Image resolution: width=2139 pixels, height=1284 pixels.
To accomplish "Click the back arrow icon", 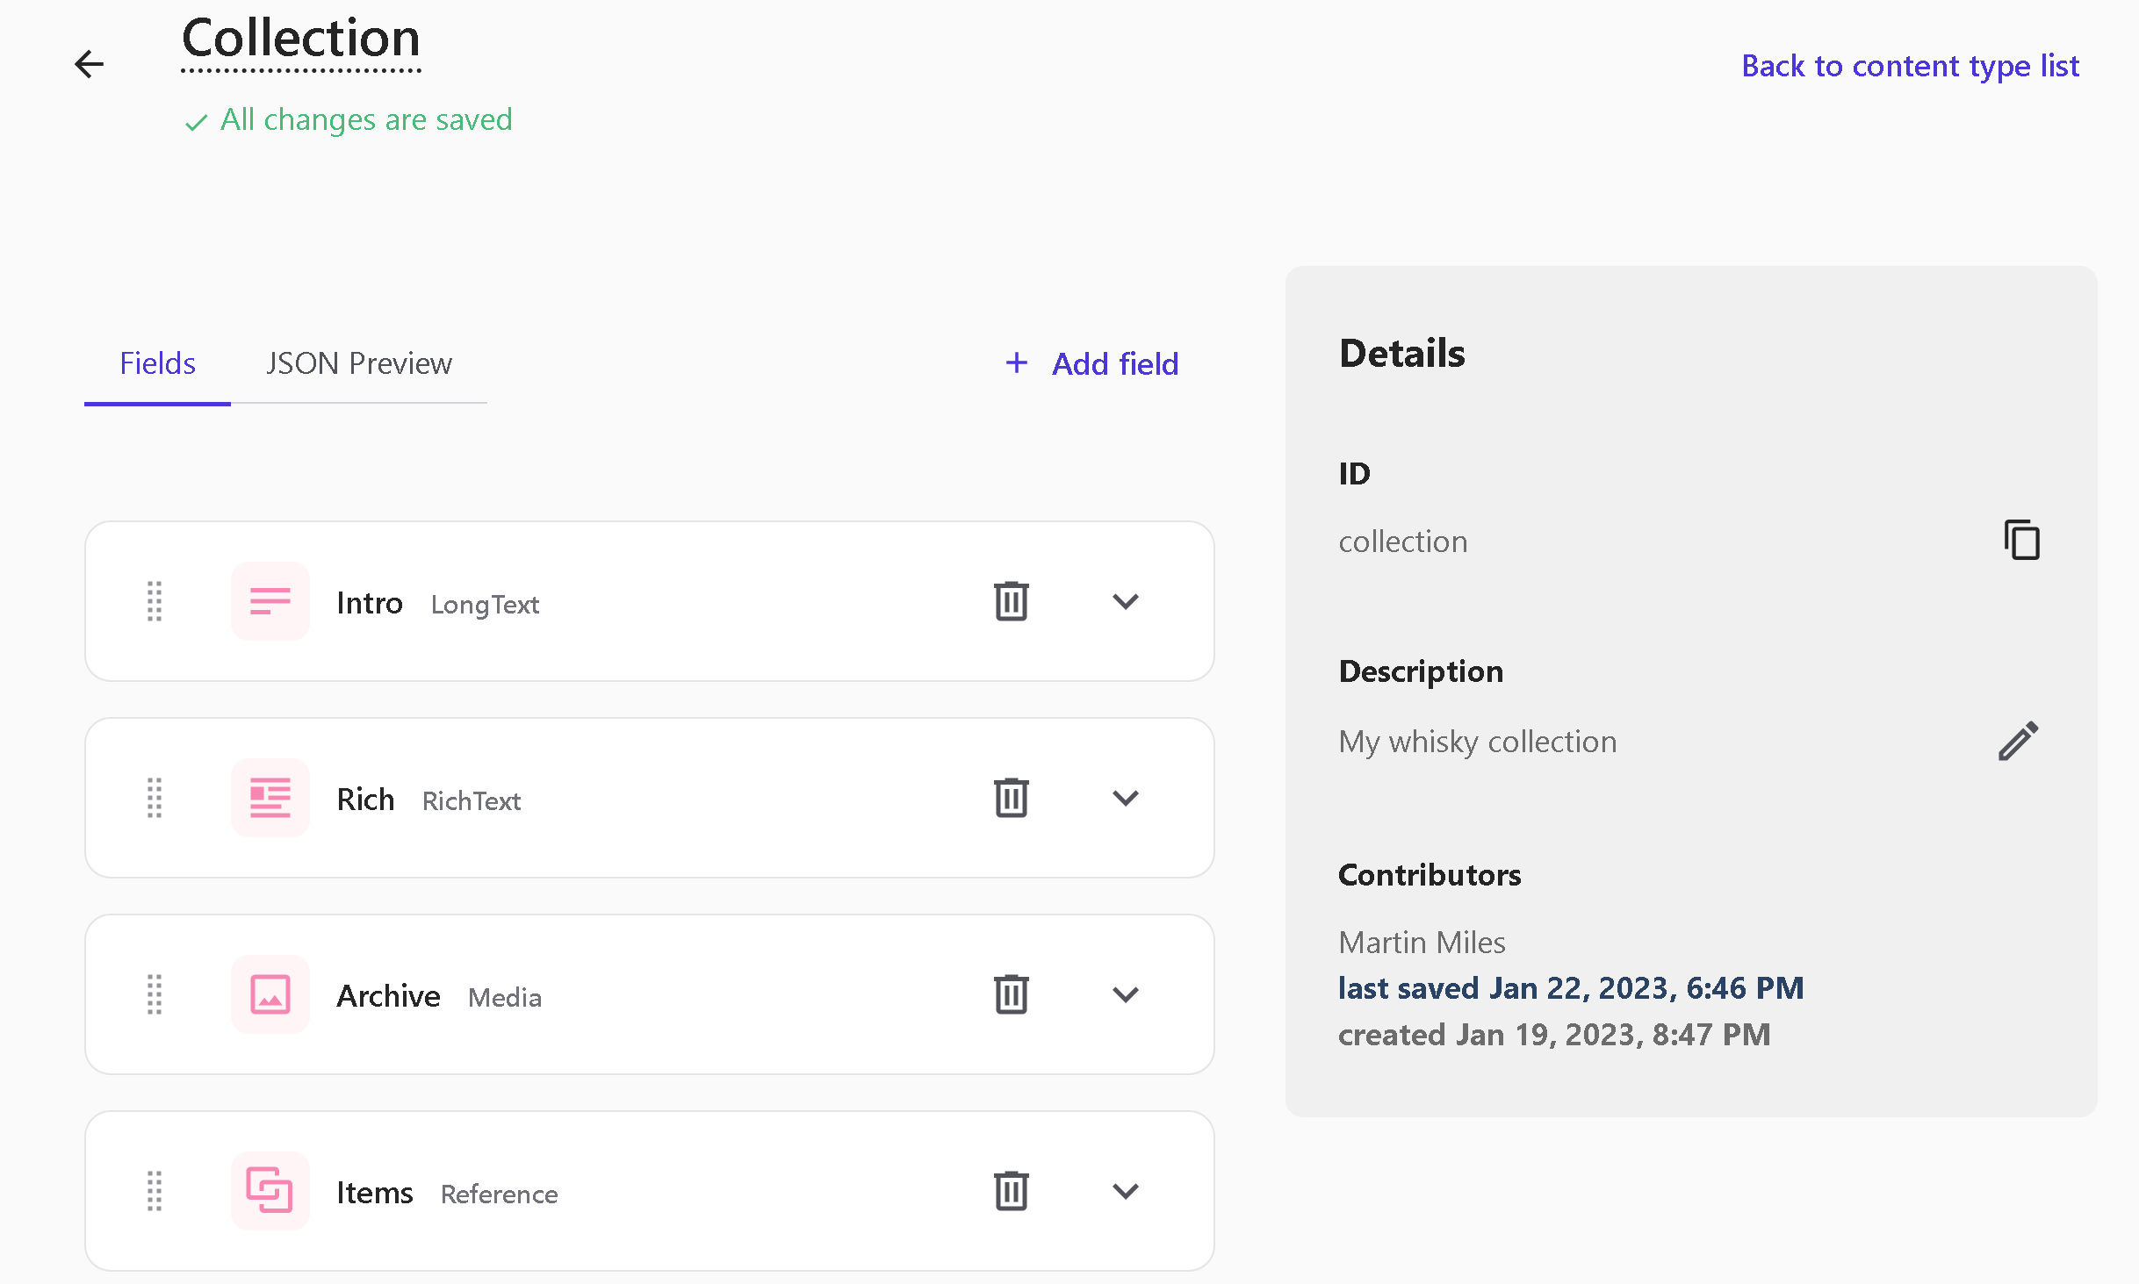I will tap(89, 64).
